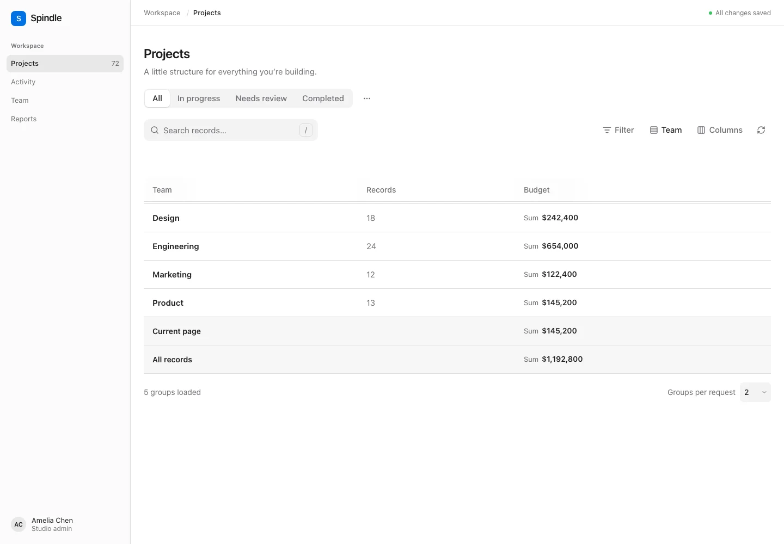
Task: Click the records count 24
Action: pyautogui.click(x=371, y=246)
